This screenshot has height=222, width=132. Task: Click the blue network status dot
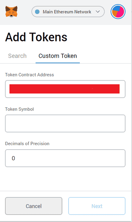click(37, 12)
